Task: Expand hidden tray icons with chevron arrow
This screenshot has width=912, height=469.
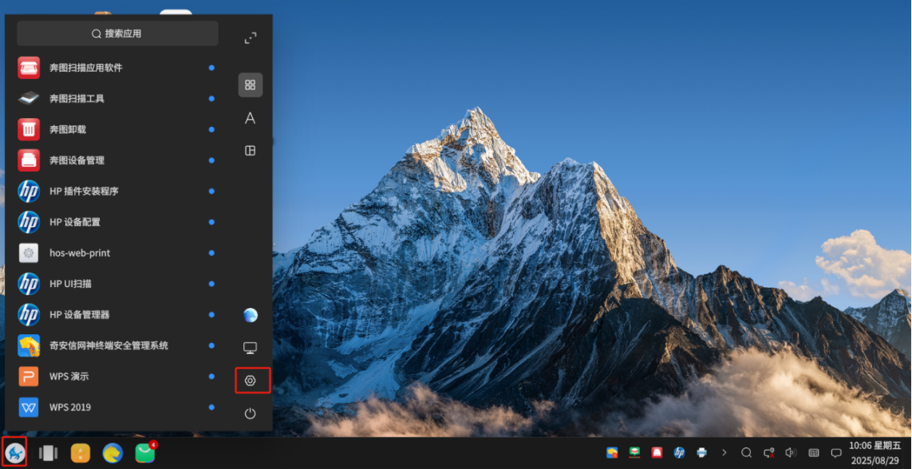Action: pyautogui.click(x=724, y=452)
